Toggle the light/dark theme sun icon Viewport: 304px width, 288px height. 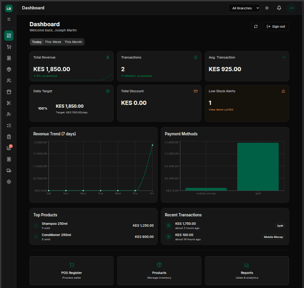coord(267,8)
